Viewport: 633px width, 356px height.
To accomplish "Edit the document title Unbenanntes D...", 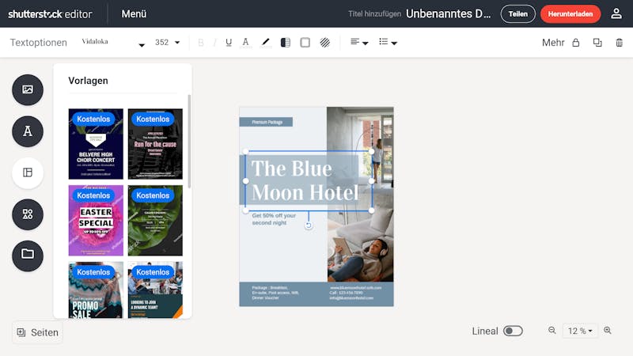I will pyautogui.click(x=449, y=13).
